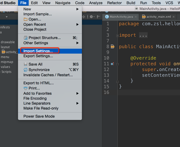Expand the New submenu

[x=50, y=9]
